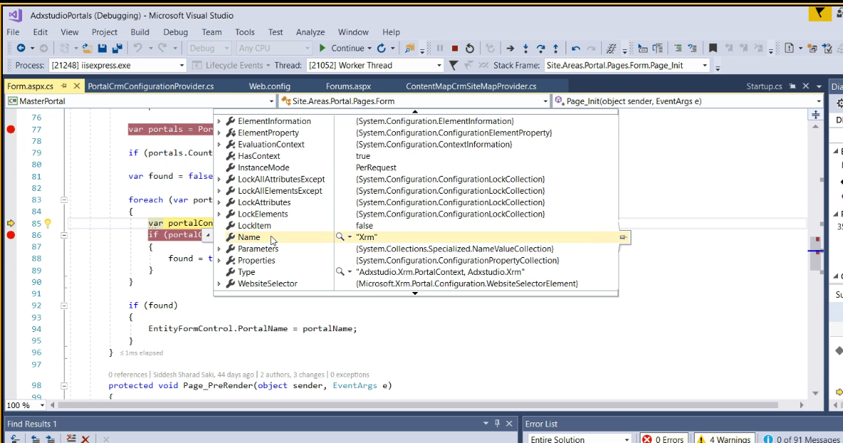The width and height of the screenshot is (843, 443).
Task: Toggle the breakpoint on line 86
Action: (x=11, y=235)
